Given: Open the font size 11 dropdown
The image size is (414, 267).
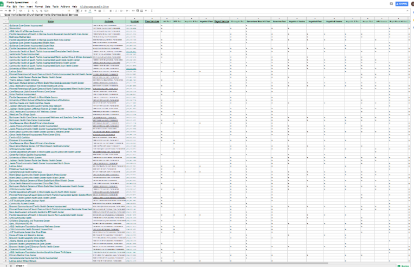Looking at the screenshot, I should [x=70, y=11].
